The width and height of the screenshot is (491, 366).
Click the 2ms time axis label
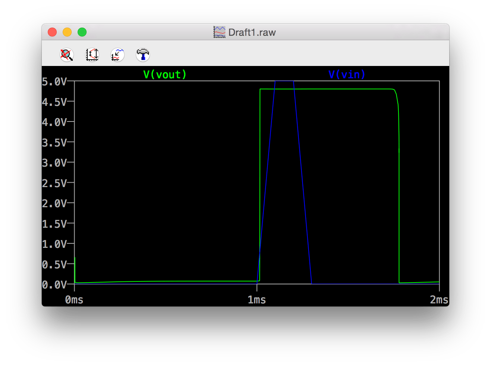[439, 300]
